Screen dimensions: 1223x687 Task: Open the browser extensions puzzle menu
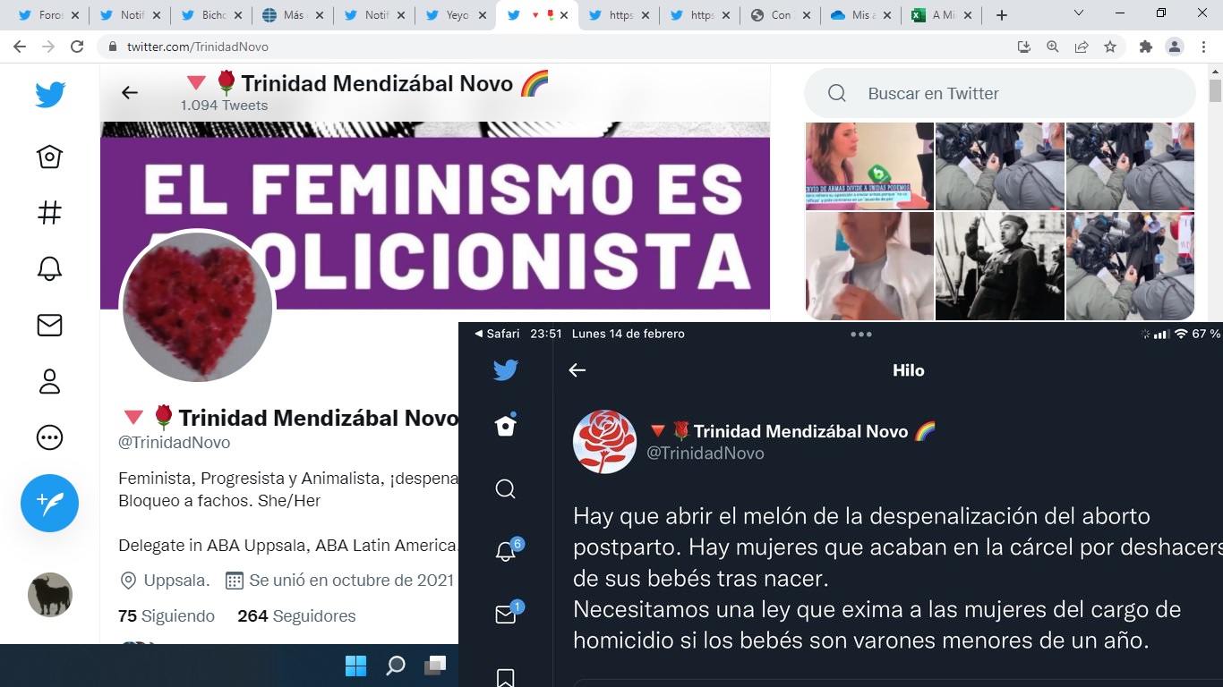pos(1145,47)
